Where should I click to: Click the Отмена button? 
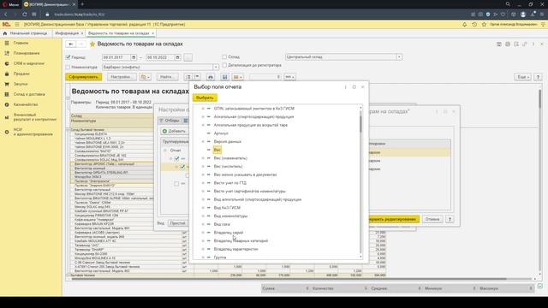[432, 219]
